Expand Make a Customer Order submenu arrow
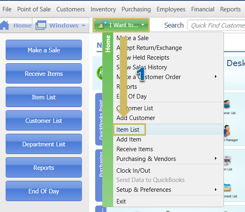The width and height of the screenshot is (245, 212). click(216, 77)
